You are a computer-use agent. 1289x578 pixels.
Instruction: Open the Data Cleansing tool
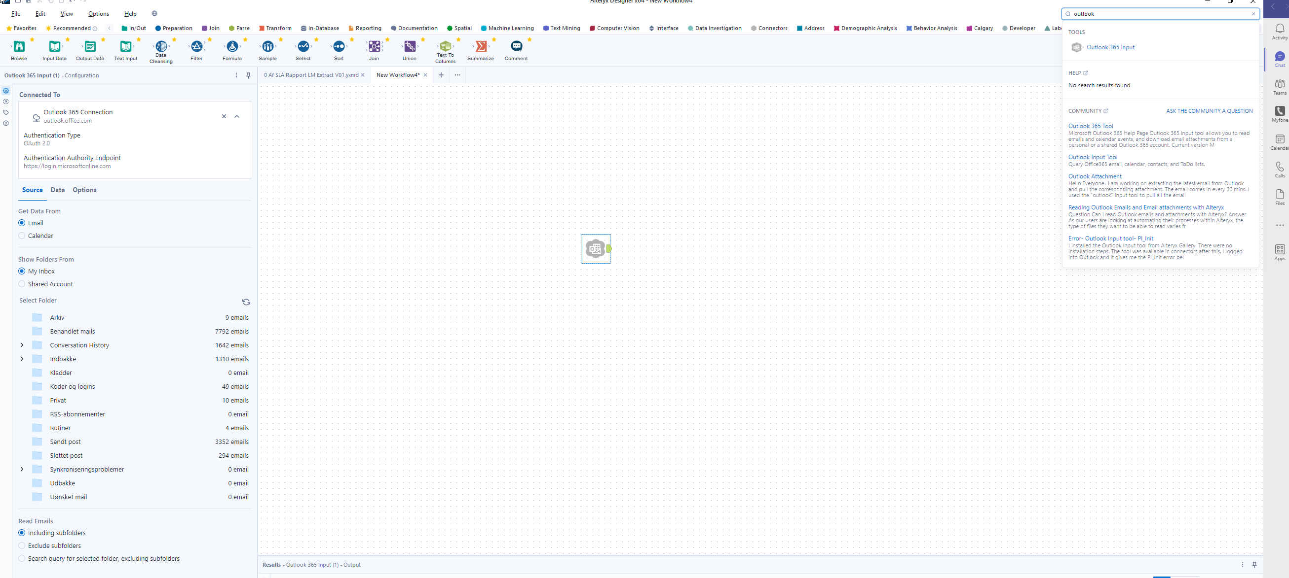point(160,47)
